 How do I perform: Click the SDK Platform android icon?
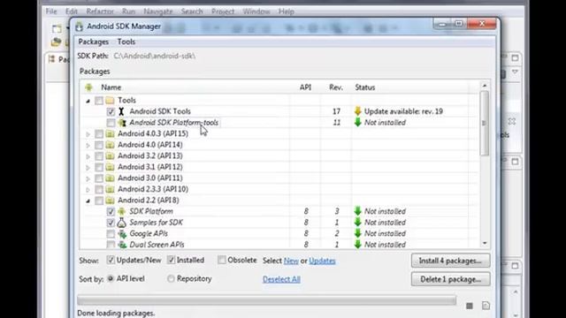tap(122, 211)
